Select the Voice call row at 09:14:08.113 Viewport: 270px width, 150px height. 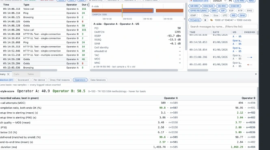44,9
